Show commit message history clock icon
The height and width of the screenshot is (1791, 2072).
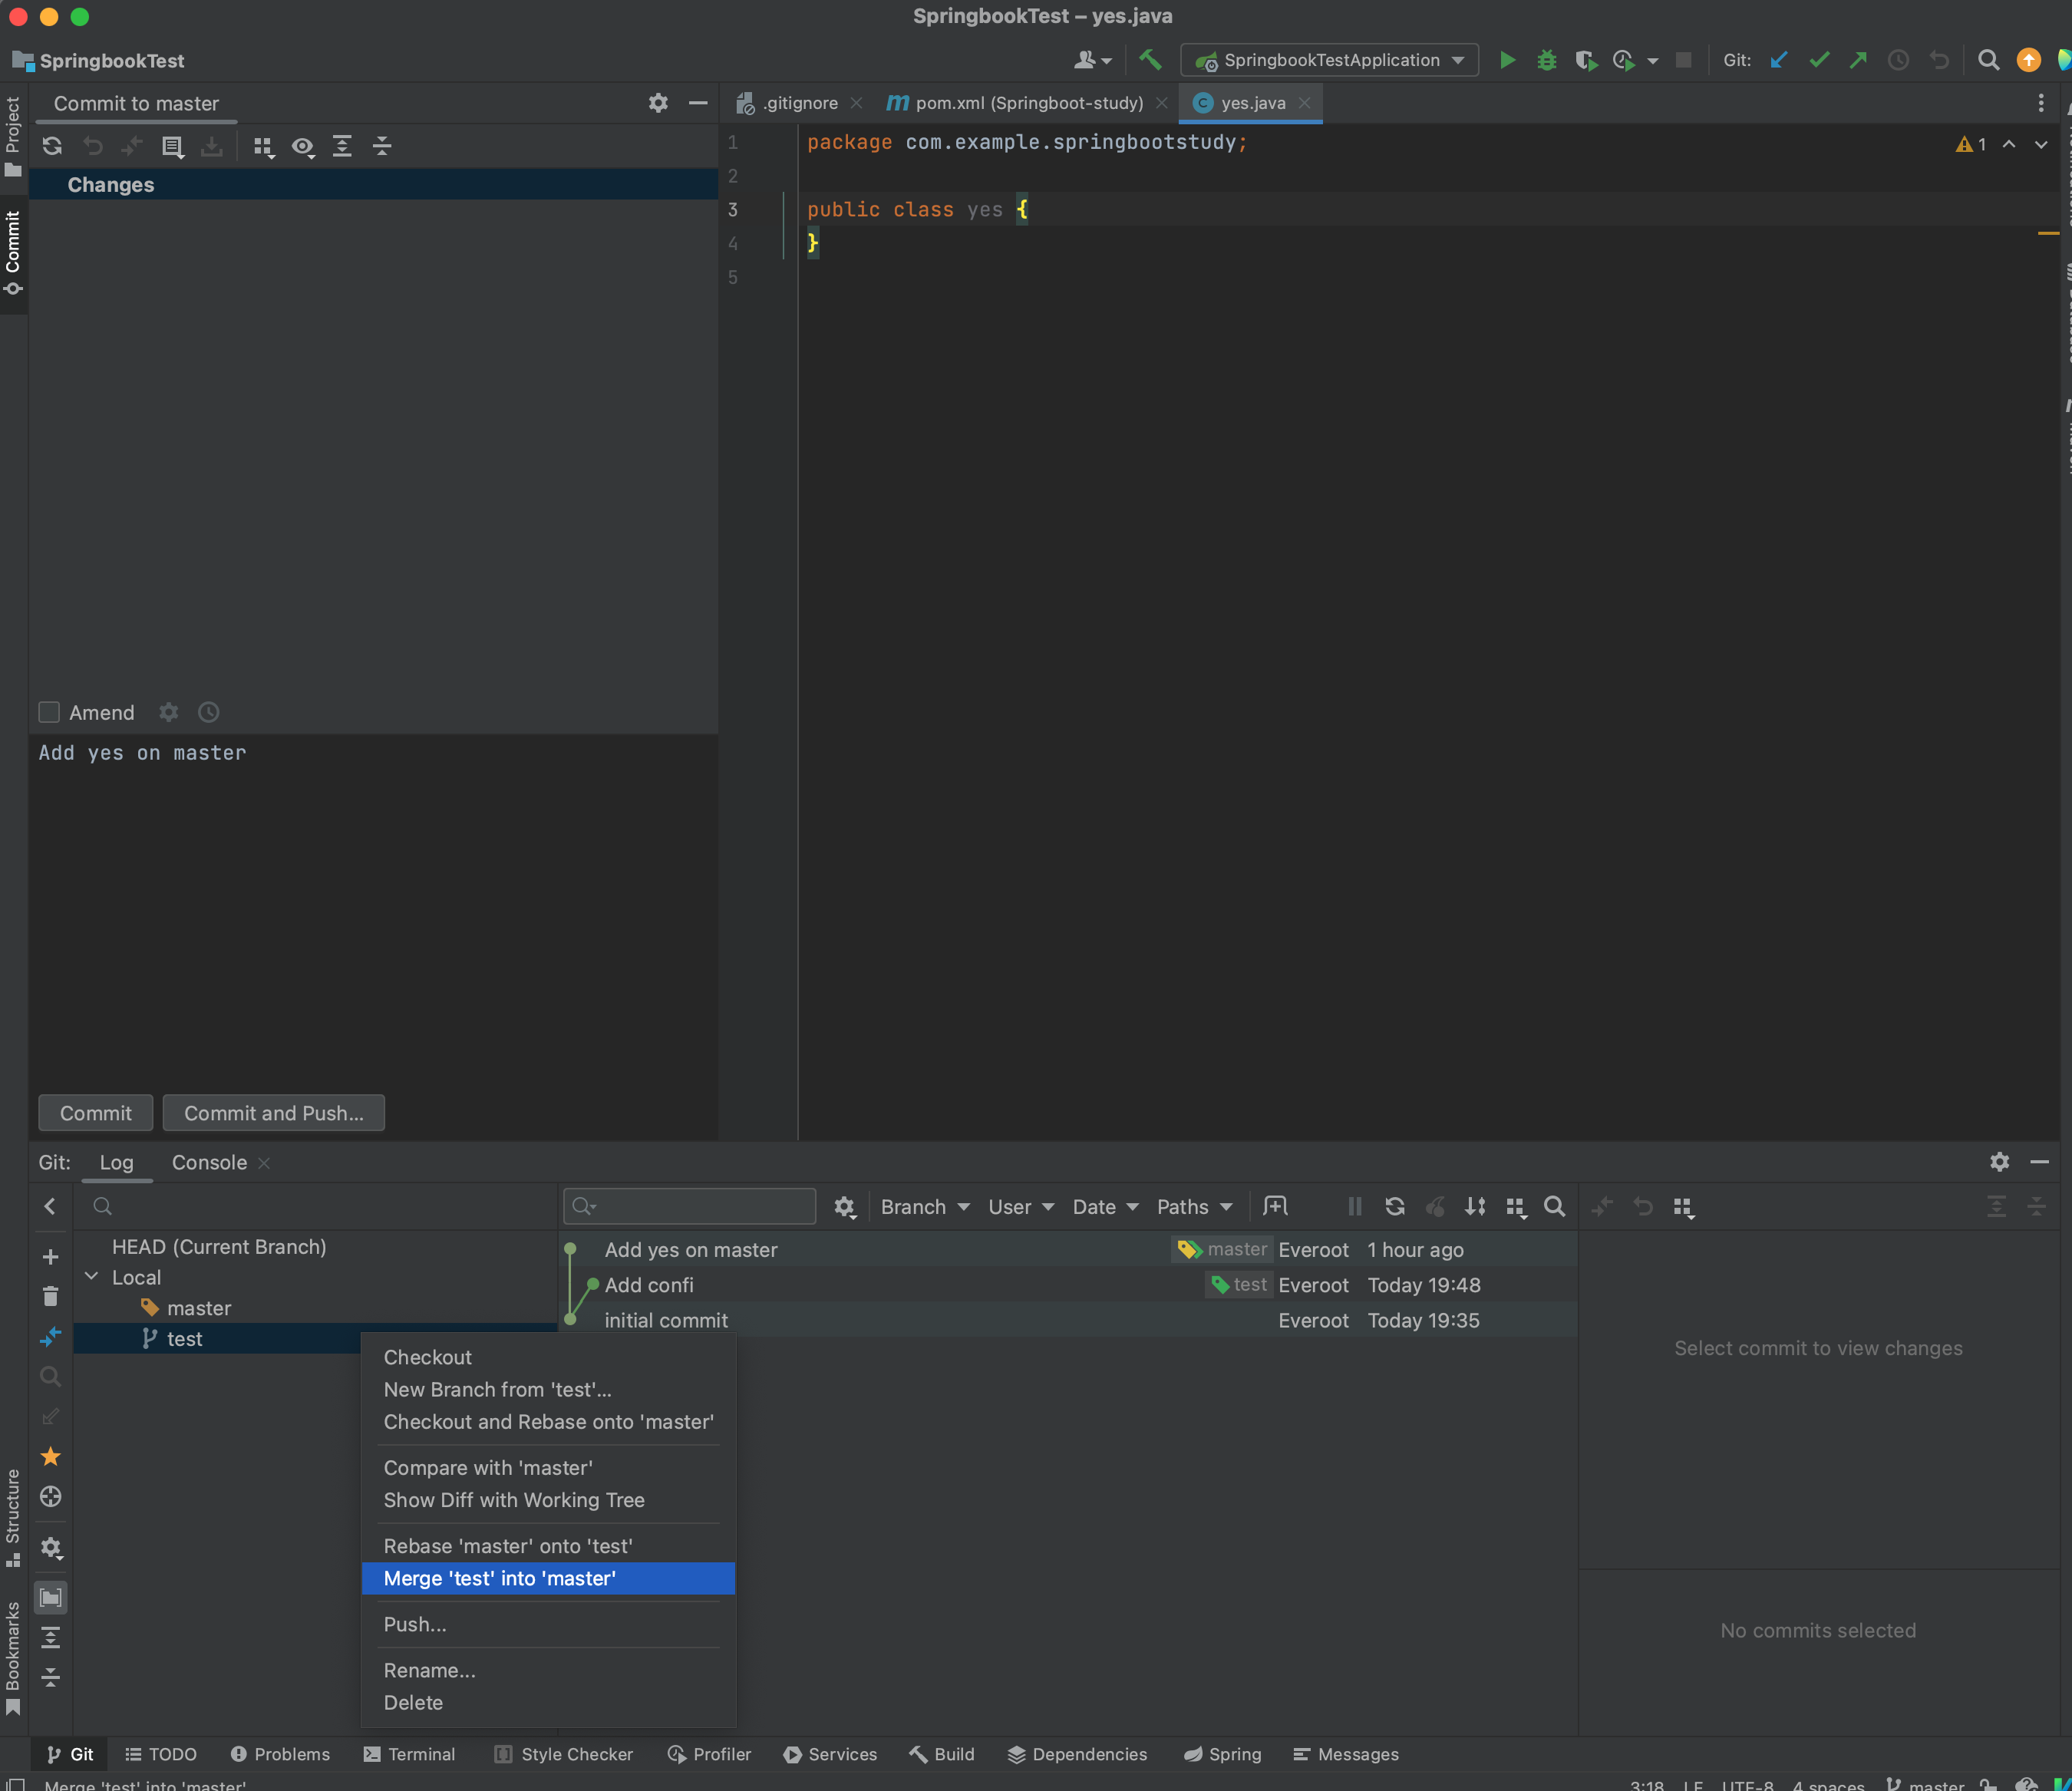[208, 712]
